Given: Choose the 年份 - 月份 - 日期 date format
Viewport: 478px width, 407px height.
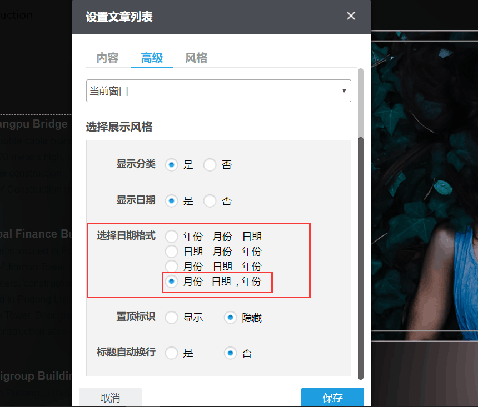Looking at the screenshot, I should pos(171,236).
